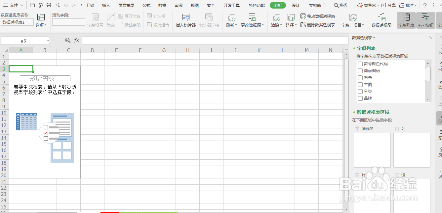Click the 数据透视表1 placeholder box
This screenshot has width=442, height=213.
click(x=45, y=78)
